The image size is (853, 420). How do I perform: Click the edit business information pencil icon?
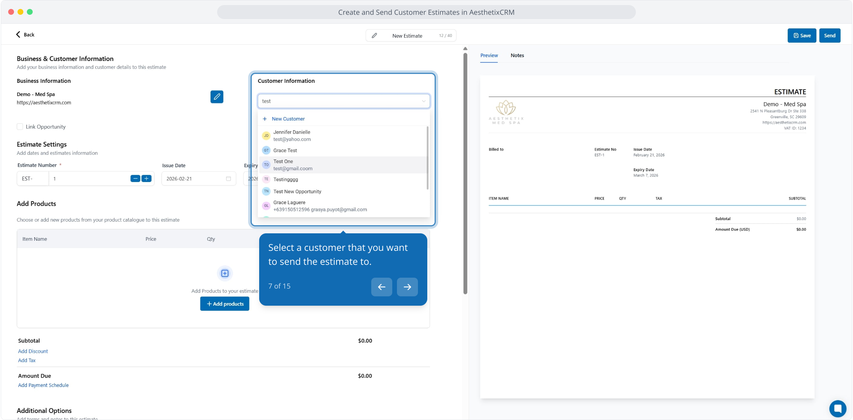[x=217, y=96]
